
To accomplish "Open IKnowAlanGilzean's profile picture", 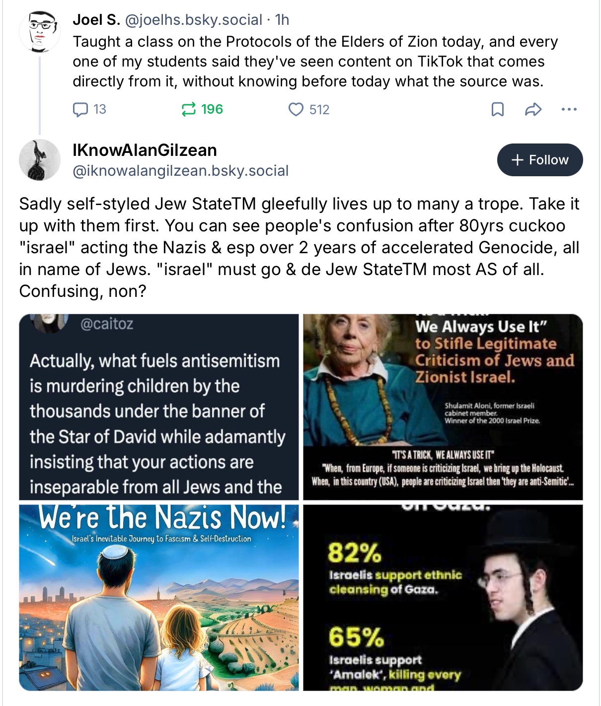I will (40, 160).
